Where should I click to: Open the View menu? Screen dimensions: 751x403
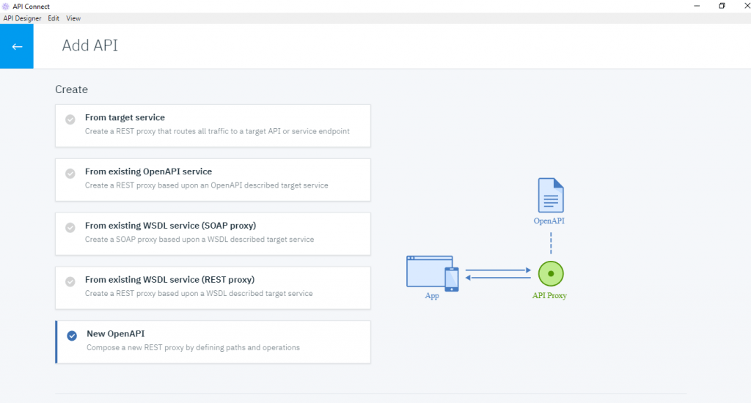click(73, 18)
